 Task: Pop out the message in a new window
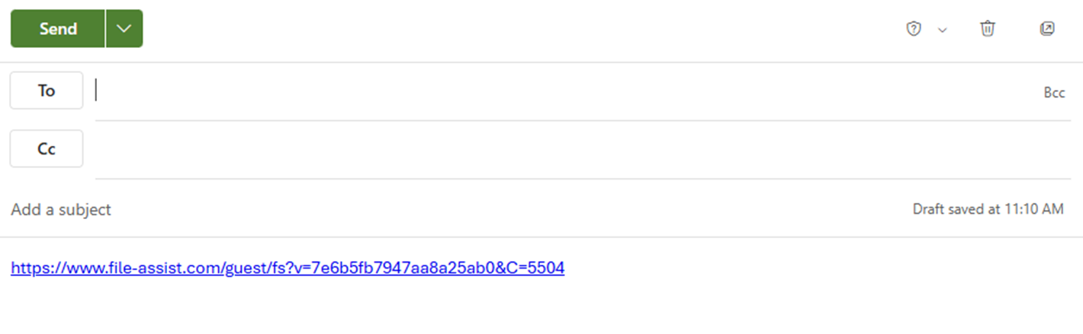click(x=1047, y=29)
